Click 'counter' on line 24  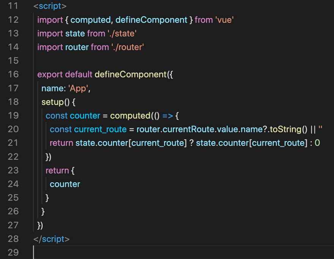pos(65,184)
